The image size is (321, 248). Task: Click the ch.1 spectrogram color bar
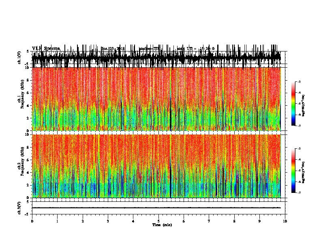(293, 104)
